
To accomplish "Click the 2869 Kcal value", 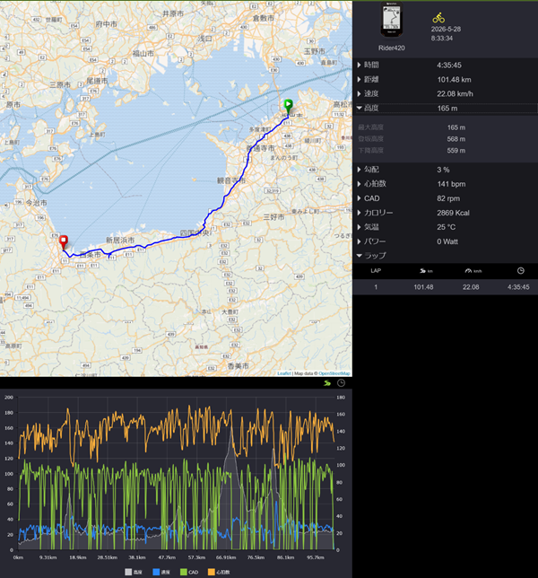I will 453,213.
